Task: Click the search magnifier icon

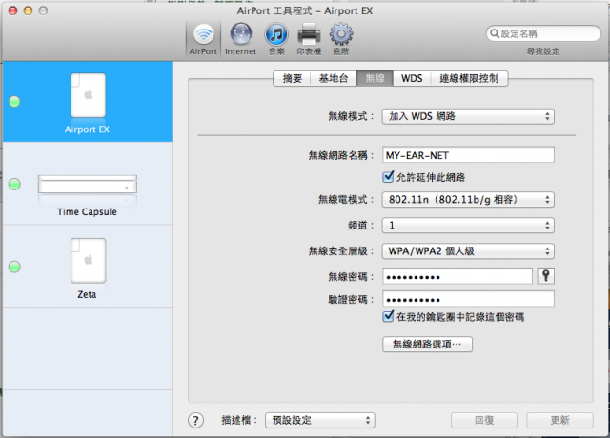Action: pyautogui.click(x=494, y=33)
